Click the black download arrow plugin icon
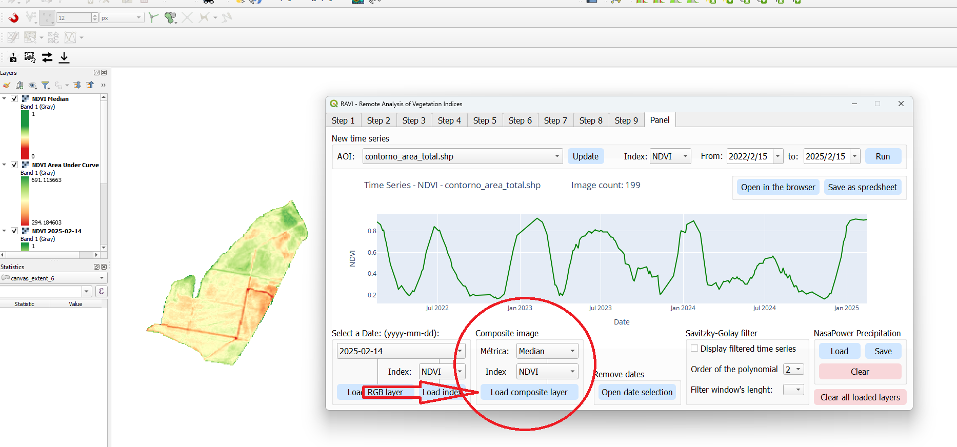The height and width of the screenshot is (447, 957). point(64,57)
